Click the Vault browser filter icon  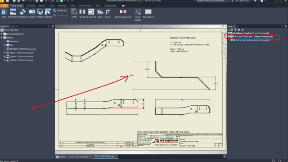[236, 30]
